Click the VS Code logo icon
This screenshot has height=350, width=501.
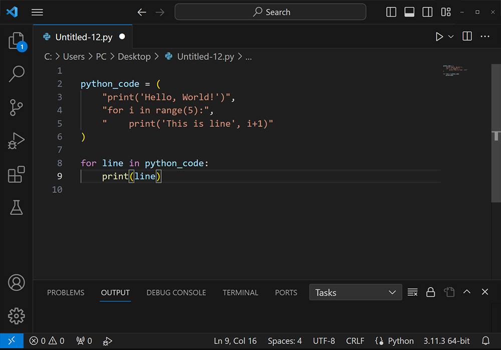coord(12,12)
